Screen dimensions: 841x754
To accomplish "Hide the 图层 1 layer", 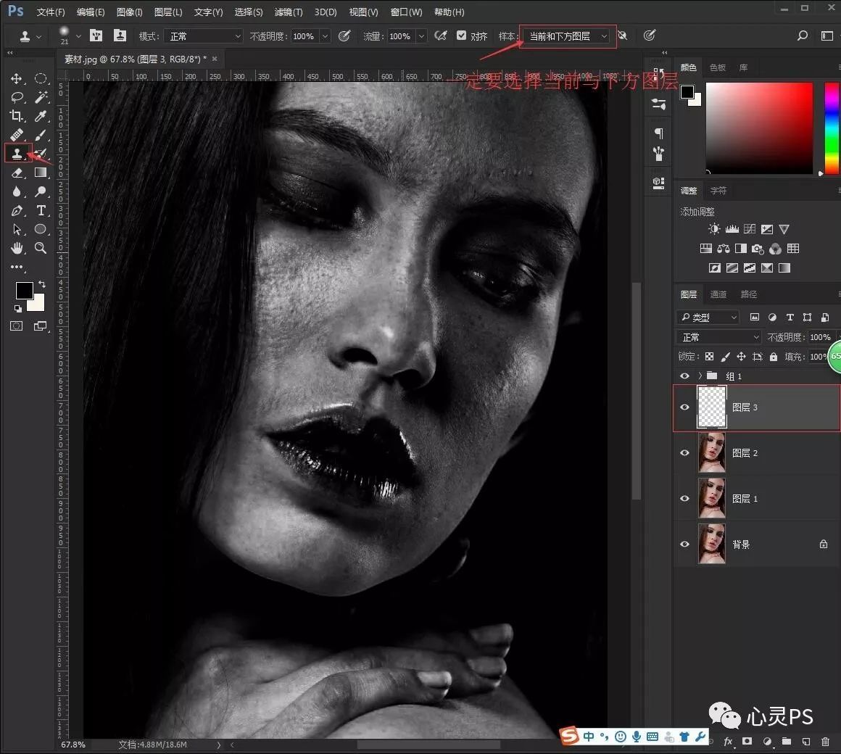I will [x=684, y=498].
